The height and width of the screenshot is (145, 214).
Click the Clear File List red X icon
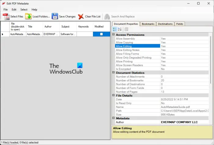[x=81, y=17]
